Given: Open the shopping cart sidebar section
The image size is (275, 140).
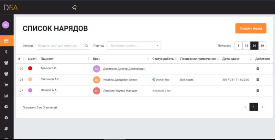Looking at the screenshot, I should tap(6, 85).
